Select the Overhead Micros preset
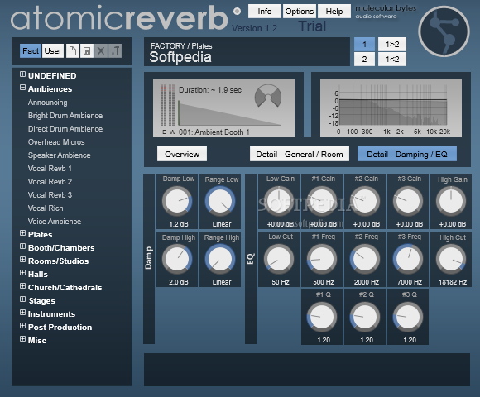The image size is (480, 397). 56,142
